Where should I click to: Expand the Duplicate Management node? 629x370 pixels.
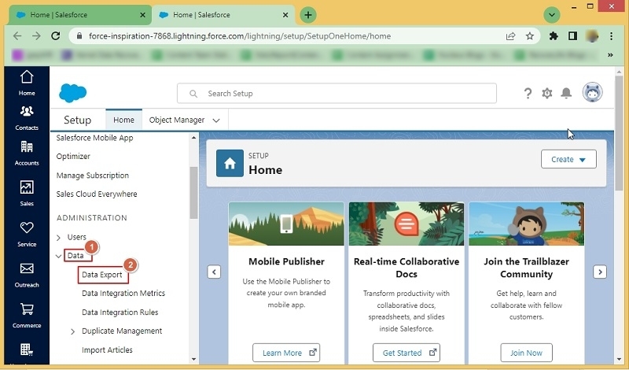pyautogui.click(x=72, y=331)
